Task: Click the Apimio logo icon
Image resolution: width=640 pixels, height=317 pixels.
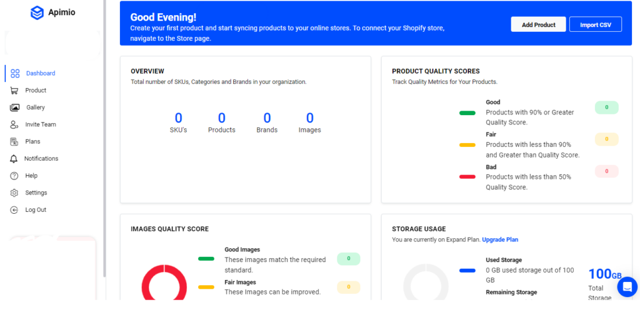Action: point(37,13)
